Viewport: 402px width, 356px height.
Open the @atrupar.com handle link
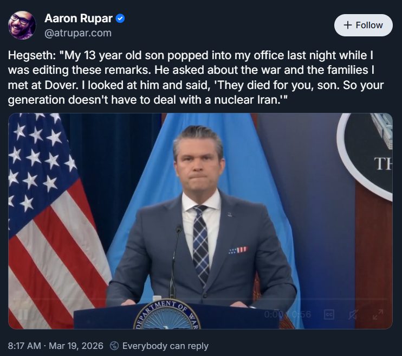coord(78,33)
